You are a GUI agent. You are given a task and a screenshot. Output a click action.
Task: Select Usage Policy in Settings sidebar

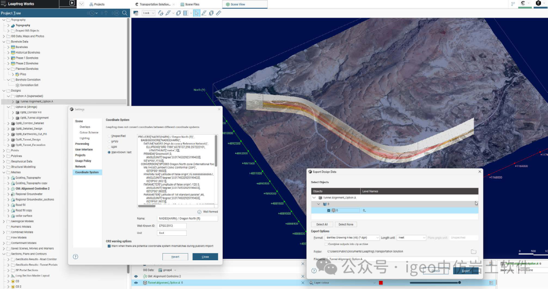[83, 161]
